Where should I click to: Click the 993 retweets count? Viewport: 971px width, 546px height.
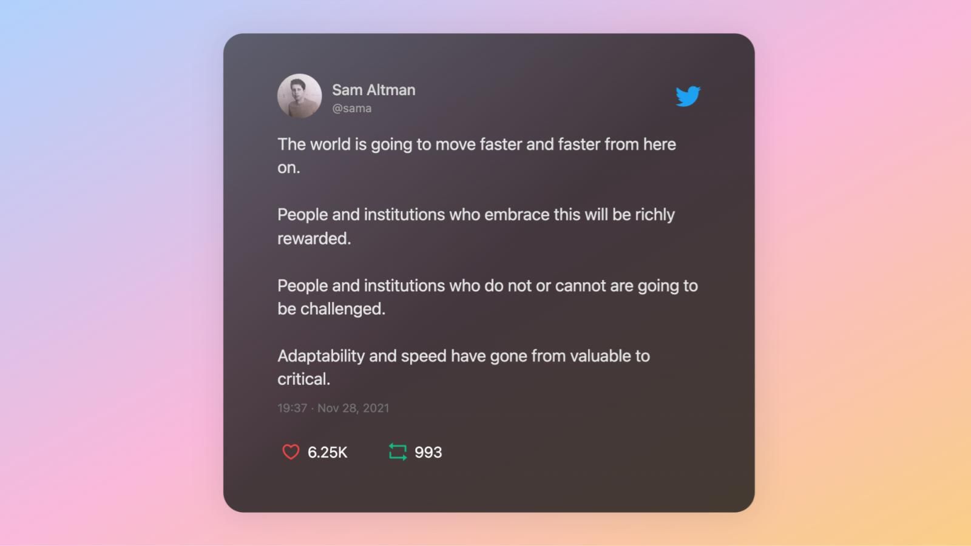point(428,453)
